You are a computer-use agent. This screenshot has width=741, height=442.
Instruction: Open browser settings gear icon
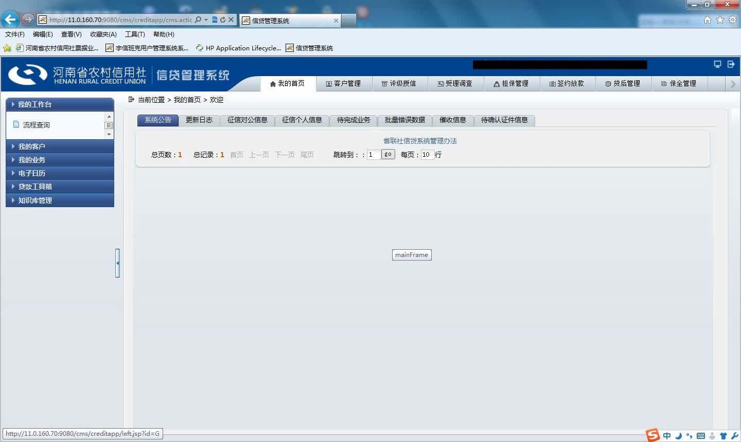point(732,20)
